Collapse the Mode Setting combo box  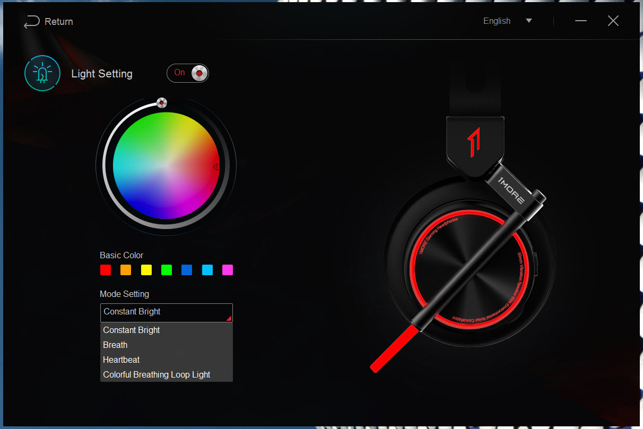tap(167, 312)
